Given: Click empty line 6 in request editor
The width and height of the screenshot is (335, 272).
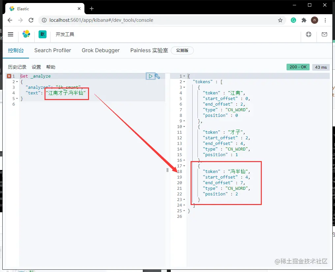Looking at the screenshot, I should coord(92,104).
